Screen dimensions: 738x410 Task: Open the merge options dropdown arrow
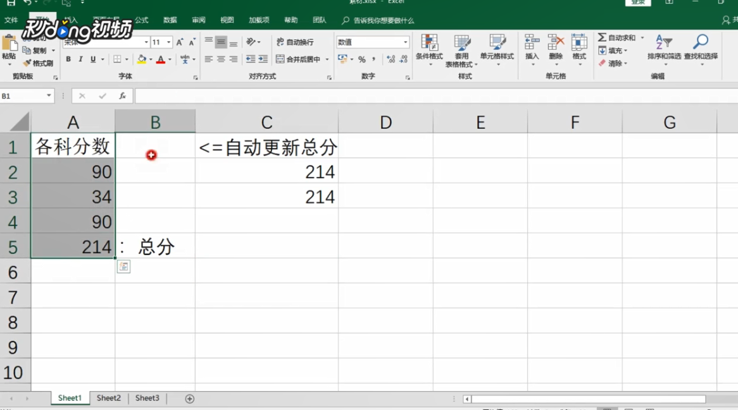[x=327, y=59]
